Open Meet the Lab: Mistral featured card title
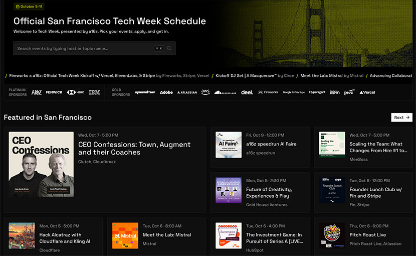This screenshot has height=256, width=416. tap(167, 235)
